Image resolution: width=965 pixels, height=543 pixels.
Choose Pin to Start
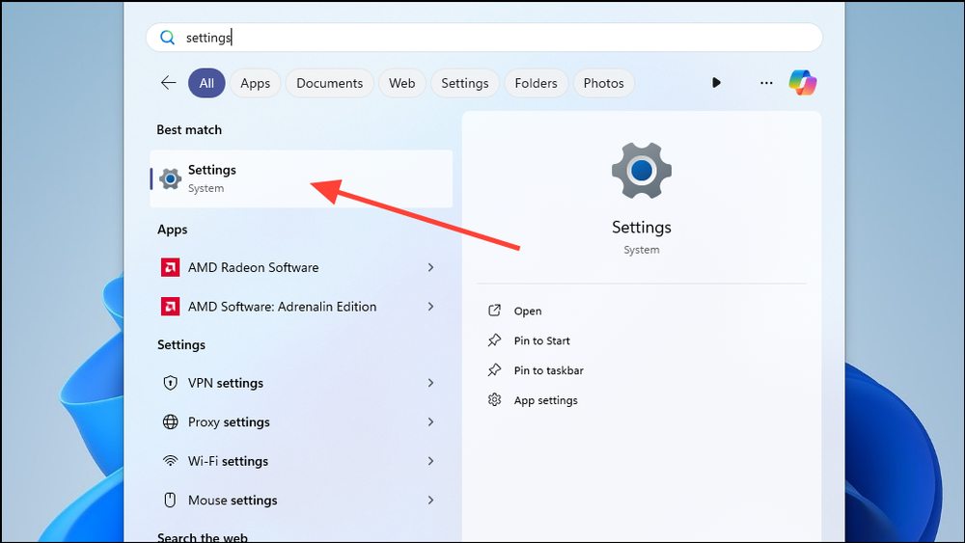(541, 340)
